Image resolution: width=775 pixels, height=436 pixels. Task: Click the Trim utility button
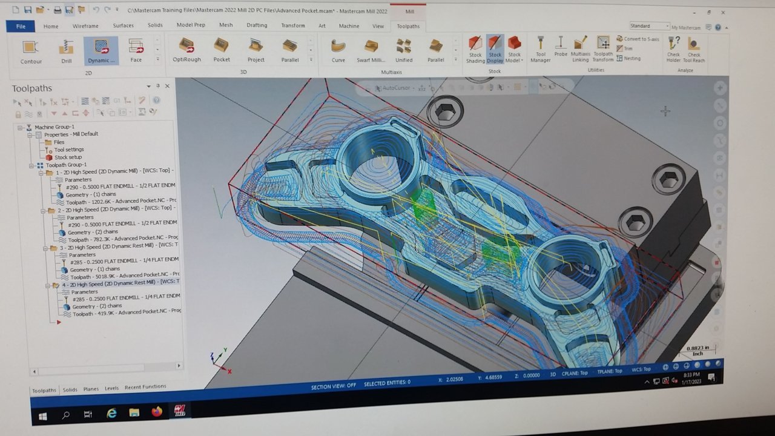point(624,48)
